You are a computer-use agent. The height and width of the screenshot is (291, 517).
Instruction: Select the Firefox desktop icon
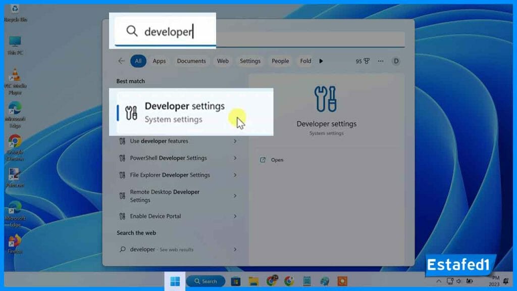point(15,244)
